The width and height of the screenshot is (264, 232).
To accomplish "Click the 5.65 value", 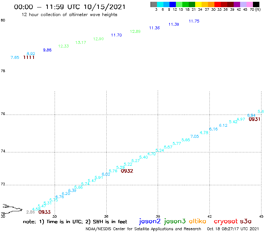I will [186, 140].
